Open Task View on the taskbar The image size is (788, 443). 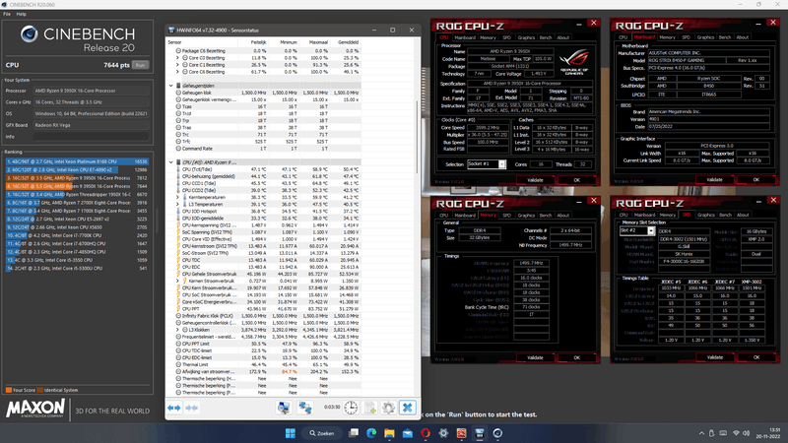click(354, 433)
